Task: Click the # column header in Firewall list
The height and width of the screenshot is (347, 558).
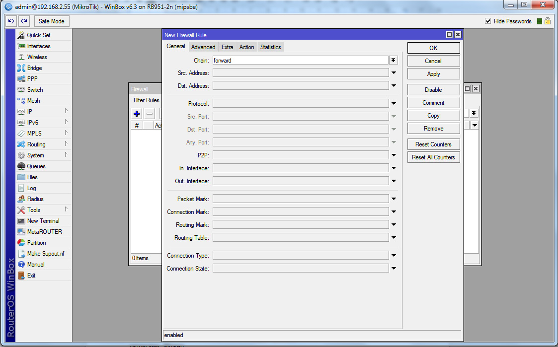Action: click(137, 126)
